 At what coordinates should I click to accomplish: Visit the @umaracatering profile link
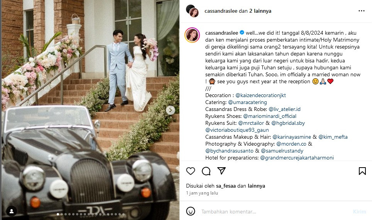247,102
